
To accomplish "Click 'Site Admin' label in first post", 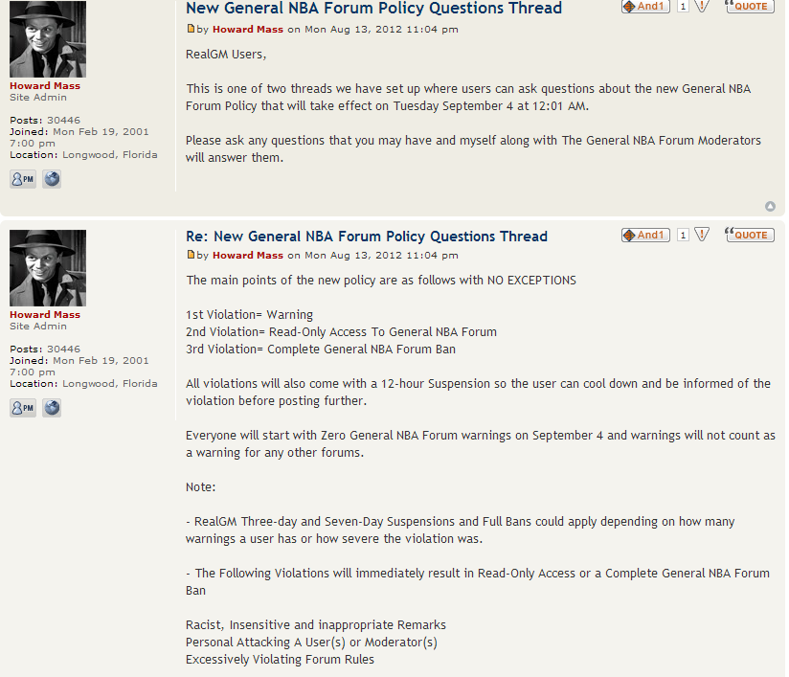I will 38,97.
